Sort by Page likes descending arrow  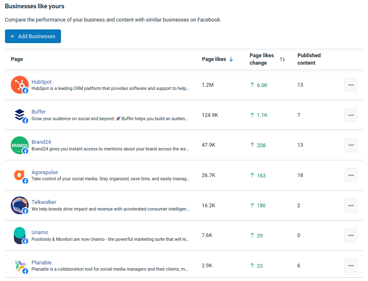(231, 59)
